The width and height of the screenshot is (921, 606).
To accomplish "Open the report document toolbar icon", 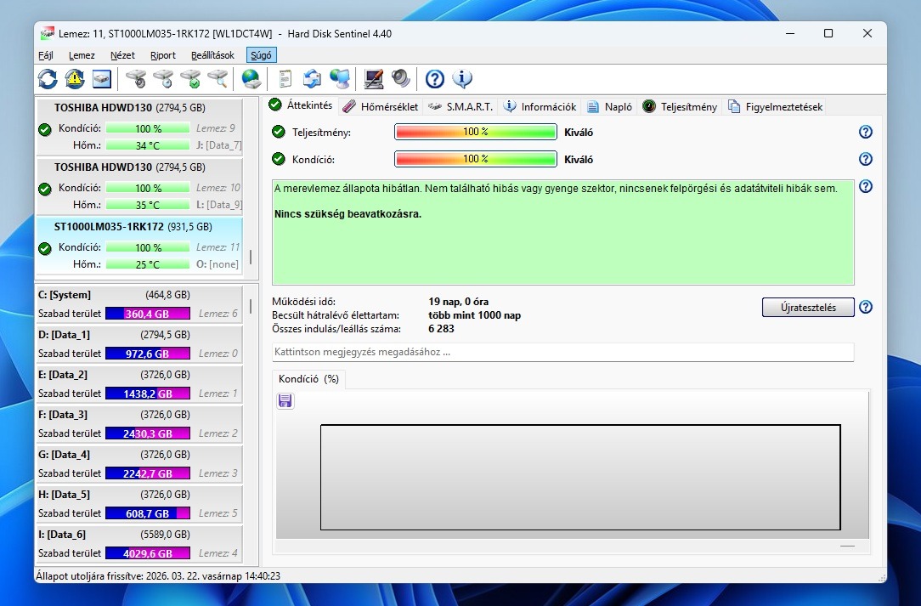I will (285, 79).
